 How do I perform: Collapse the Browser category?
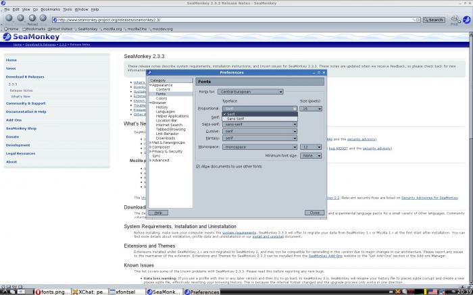pos(151,103)
